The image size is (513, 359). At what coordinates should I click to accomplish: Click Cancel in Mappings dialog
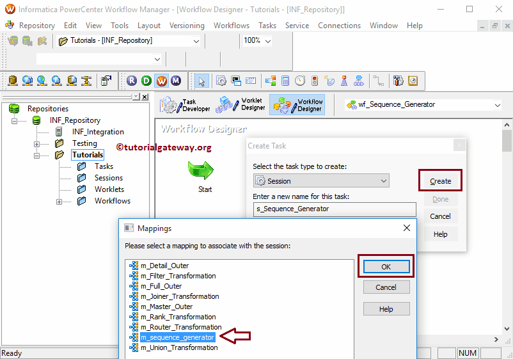tap(386, 287)
